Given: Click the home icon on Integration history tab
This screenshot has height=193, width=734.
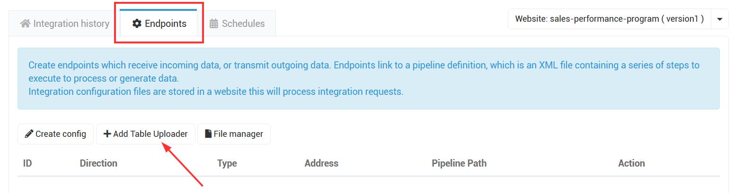Looking at the screenshot, I should pyautogui.click(x=26, y=23).
